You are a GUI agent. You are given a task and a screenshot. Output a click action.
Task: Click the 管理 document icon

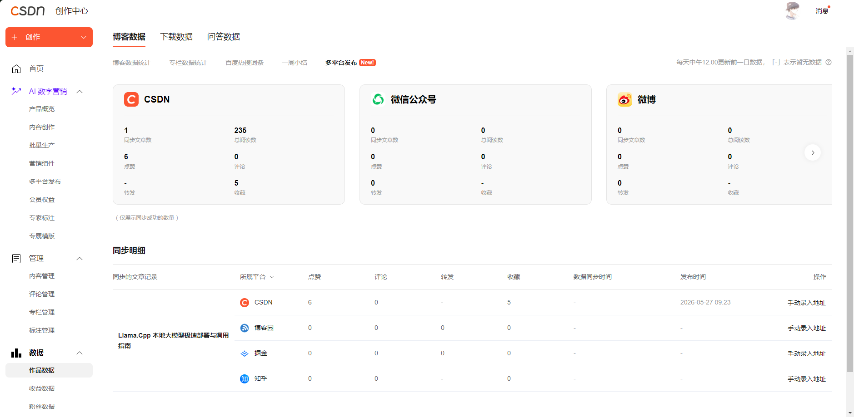click(x=16, y=259)
